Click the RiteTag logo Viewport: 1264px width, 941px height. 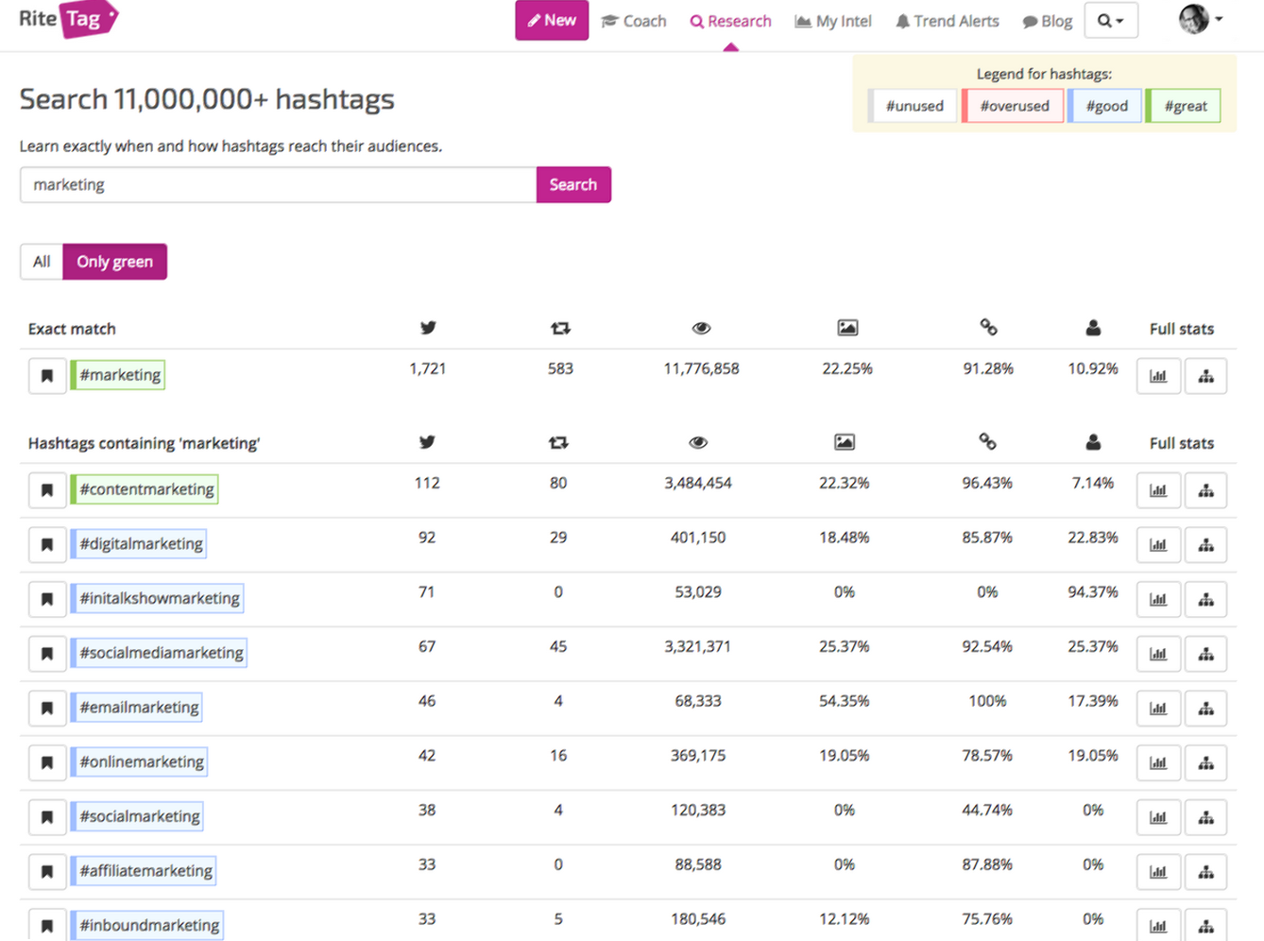(x=68, y=20)
